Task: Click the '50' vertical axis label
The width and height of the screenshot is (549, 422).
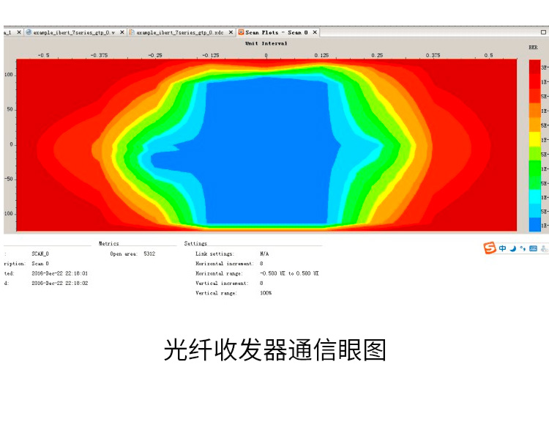Action: (10, 109)
